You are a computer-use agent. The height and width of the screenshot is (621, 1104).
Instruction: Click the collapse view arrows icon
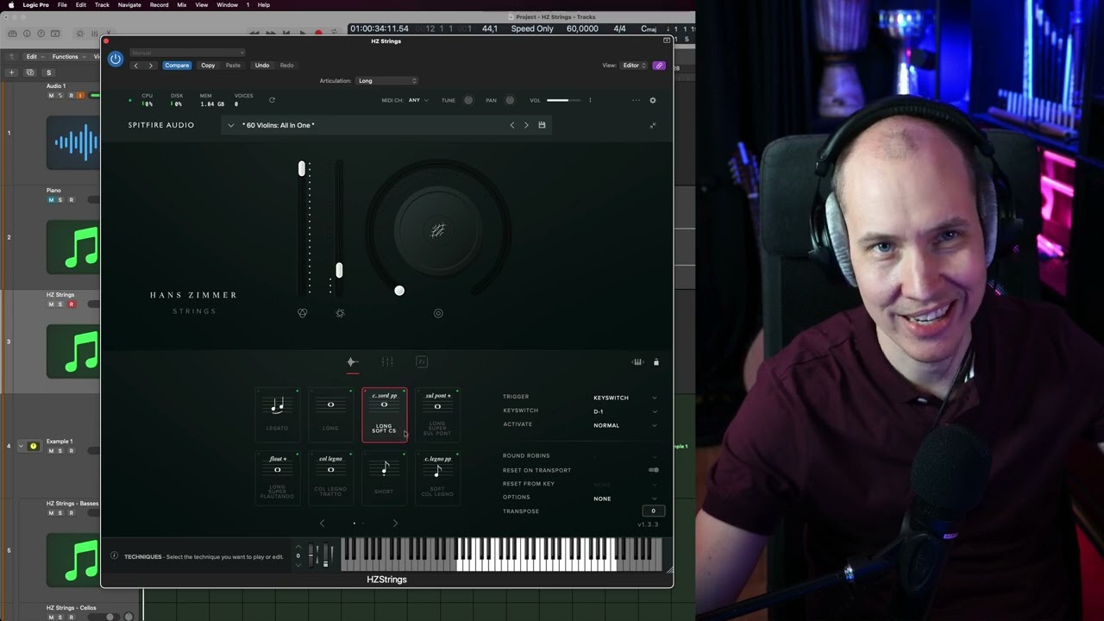coord(653,125)
